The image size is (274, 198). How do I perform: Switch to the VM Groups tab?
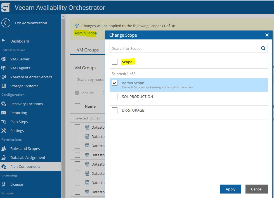tap(88, 50)
